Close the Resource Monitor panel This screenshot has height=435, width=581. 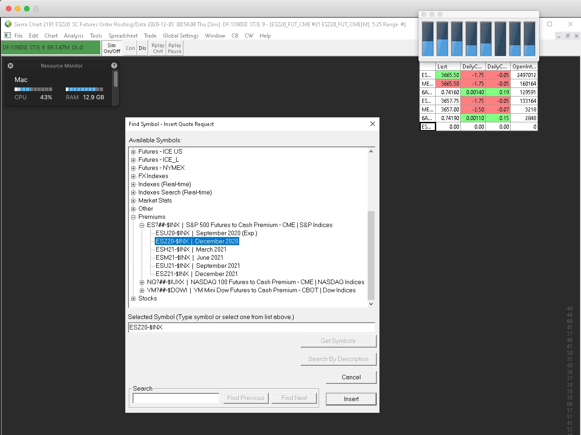[10, 66]
